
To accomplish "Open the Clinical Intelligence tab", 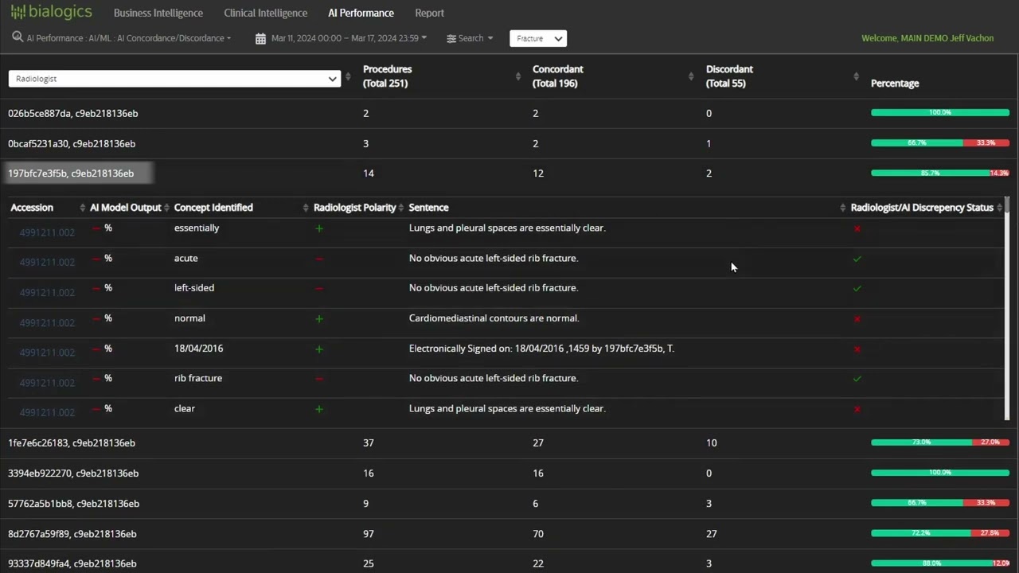I will 265,13.
